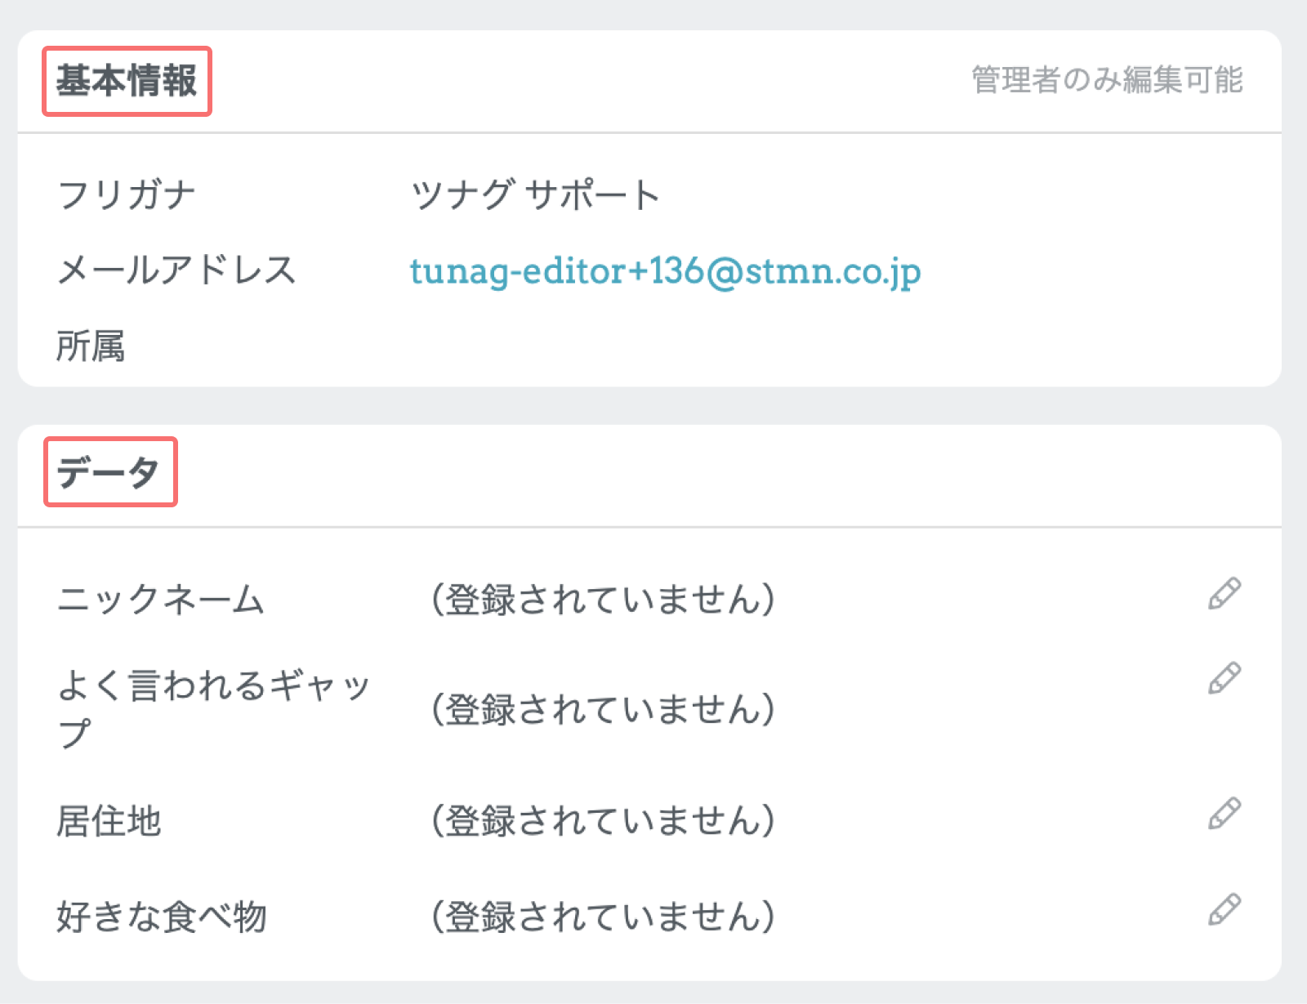Click the 所属 field label

tap(91, 346)
